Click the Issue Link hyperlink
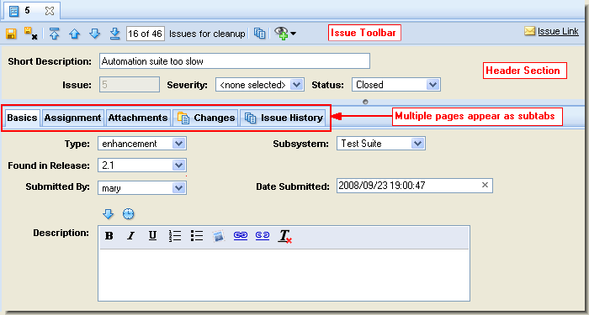 pos(558,32)
